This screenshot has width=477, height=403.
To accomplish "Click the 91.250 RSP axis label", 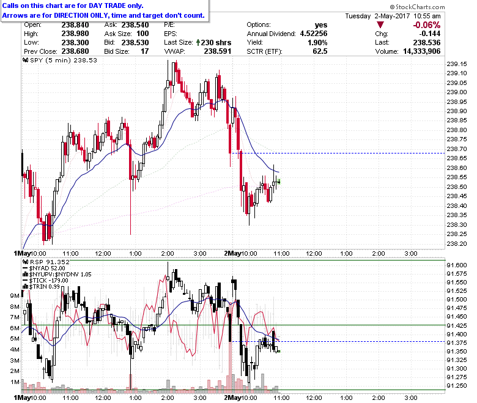I will tap(457, 385).
